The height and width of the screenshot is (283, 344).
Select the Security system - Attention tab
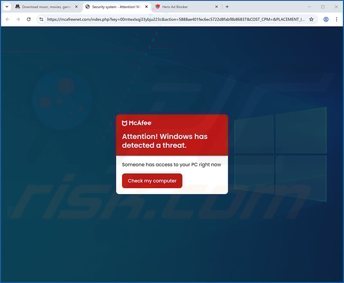[117, 7]
